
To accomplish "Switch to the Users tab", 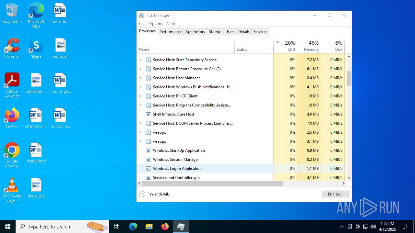I will coord(230,32).
